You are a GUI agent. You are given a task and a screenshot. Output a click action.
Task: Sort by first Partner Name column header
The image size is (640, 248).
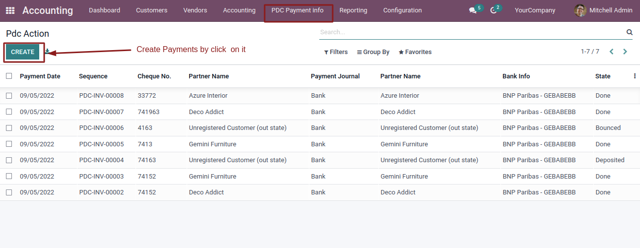(x=209, y=76)
